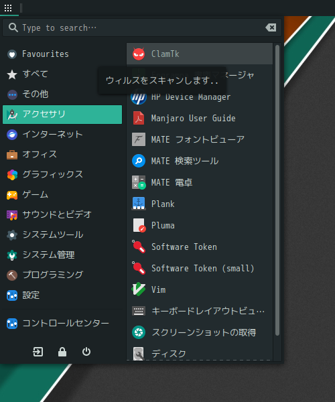335x402 pixels.
Task: Open the プログラミング category
Action: pyautogui.click(x=62, y=275)
